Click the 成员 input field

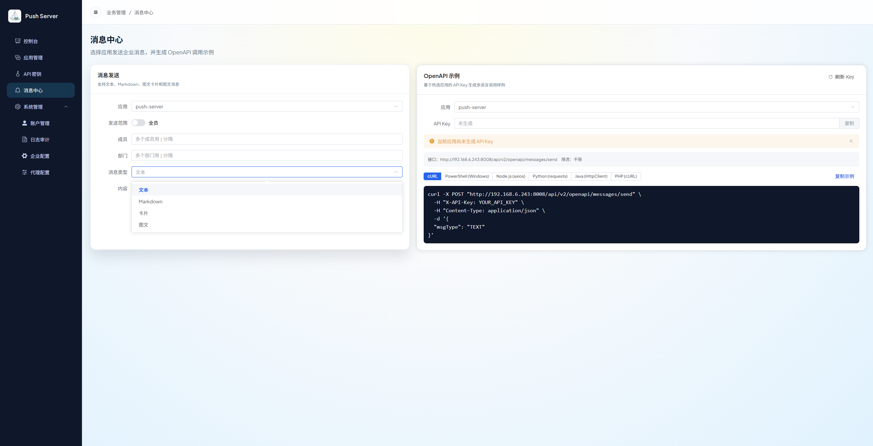(x=267, y=139)
